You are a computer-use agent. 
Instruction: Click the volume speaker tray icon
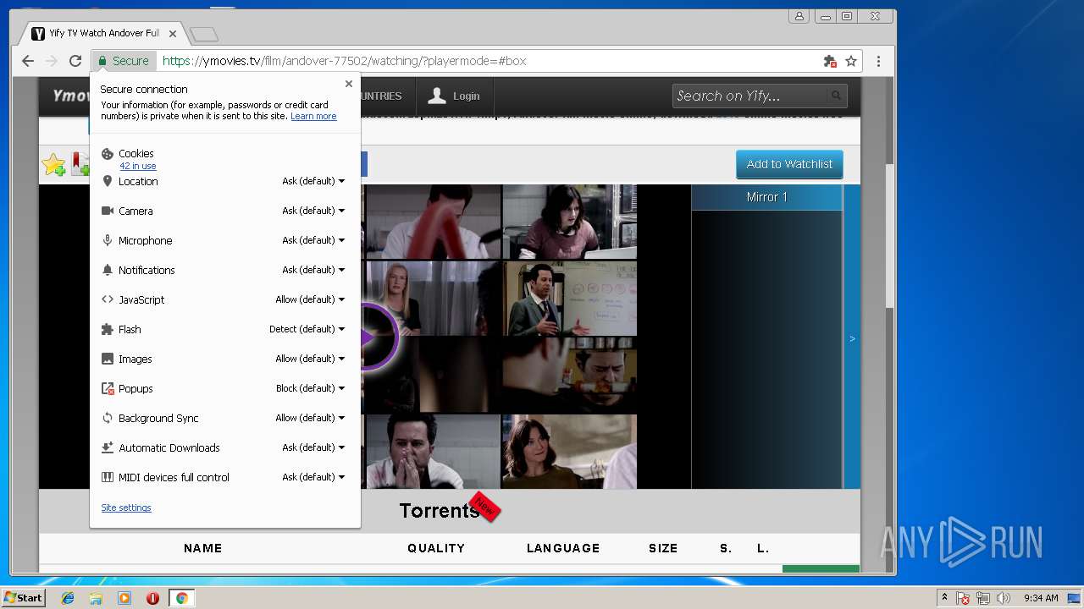pos(1004,598)
